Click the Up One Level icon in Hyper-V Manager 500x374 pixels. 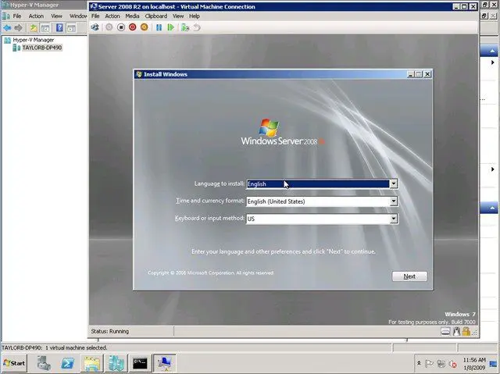coord(33,28)
